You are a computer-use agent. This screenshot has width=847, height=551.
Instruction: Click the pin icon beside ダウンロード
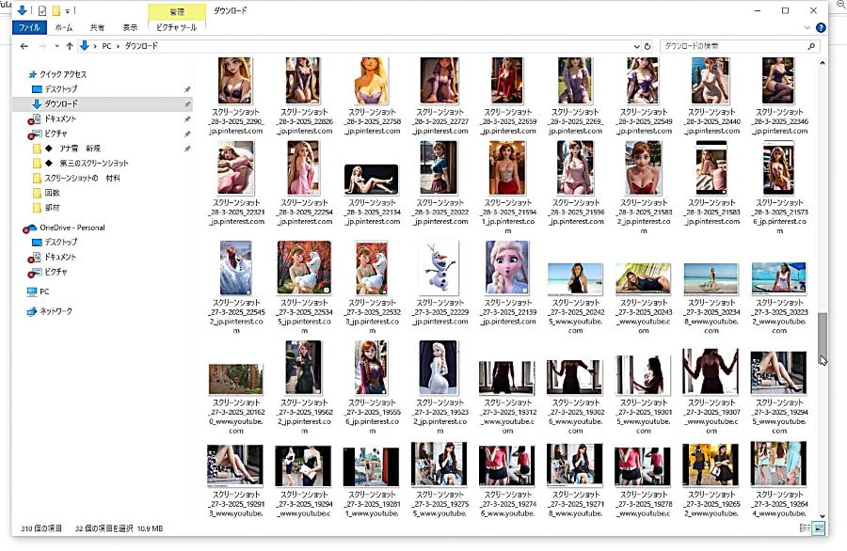(x=187, y=103)
